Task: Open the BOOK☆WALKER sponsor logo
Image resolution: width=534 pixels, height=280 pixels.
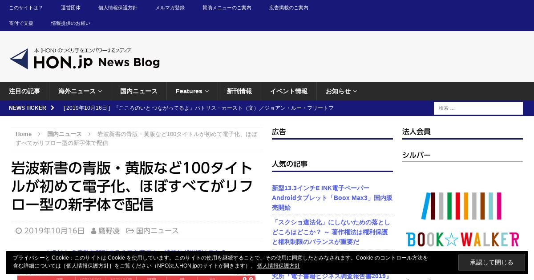Action: [x=462, y=219]
